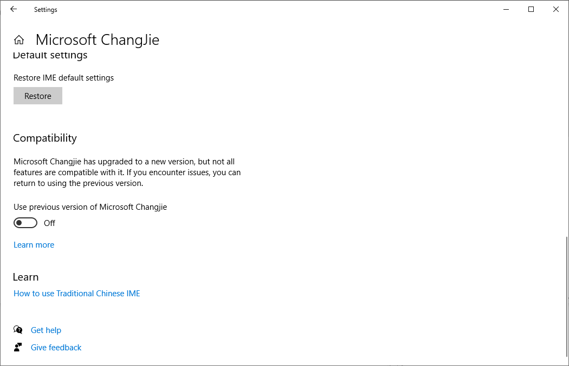Click the Off toggle state label

[49, 223]
